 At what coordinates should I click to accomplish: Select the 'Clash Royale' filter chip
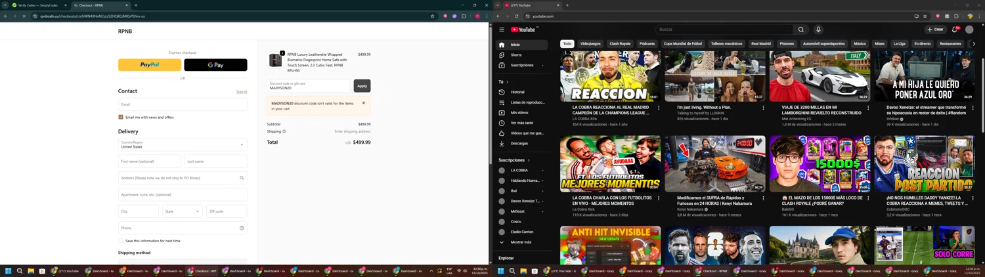[x=619, y=44]
